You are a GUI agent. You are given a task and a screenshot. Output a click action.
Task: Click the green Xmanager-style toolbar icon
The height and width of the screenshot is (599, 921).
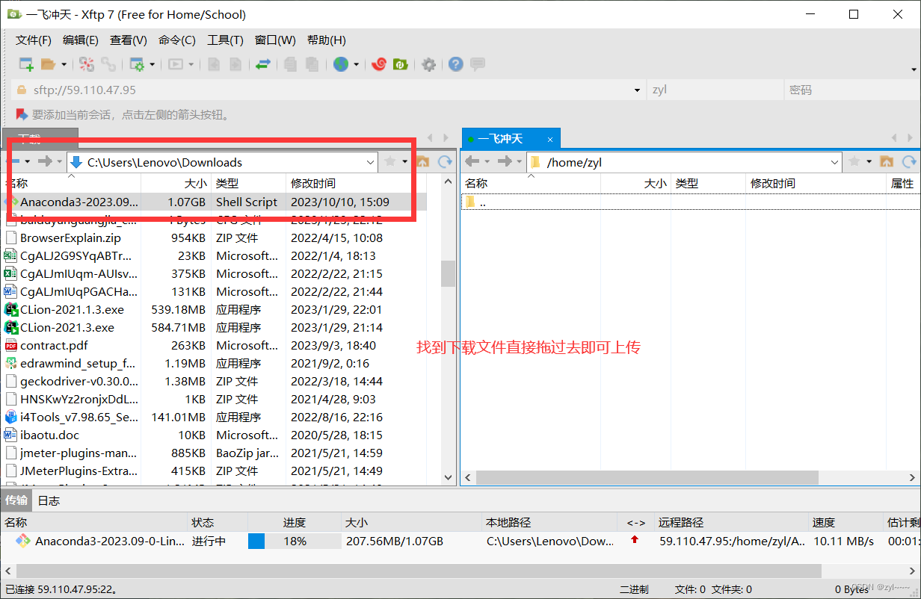coord(401,64)
